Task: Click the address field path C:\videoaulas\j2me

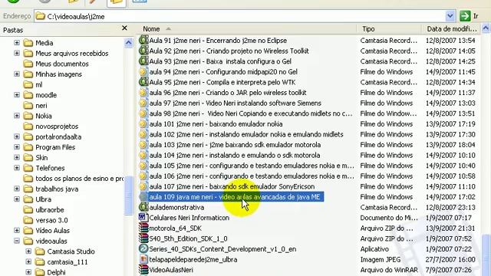Action: click(x=76, y=17)
